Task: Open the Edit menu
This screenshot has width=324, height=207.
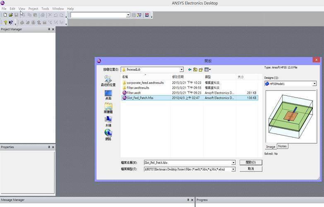Action: 12,9
